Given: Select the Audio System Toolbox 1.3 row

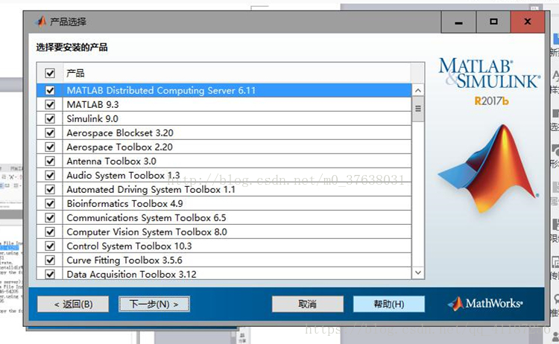Looking at the screenshot, I should tap(237, 175).
